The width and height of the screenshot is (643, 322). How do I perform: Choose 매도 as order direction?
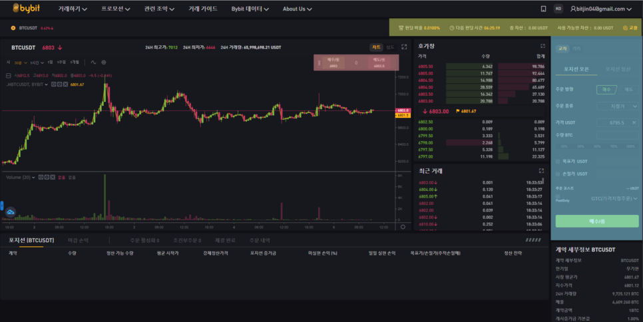coord(628,89)
